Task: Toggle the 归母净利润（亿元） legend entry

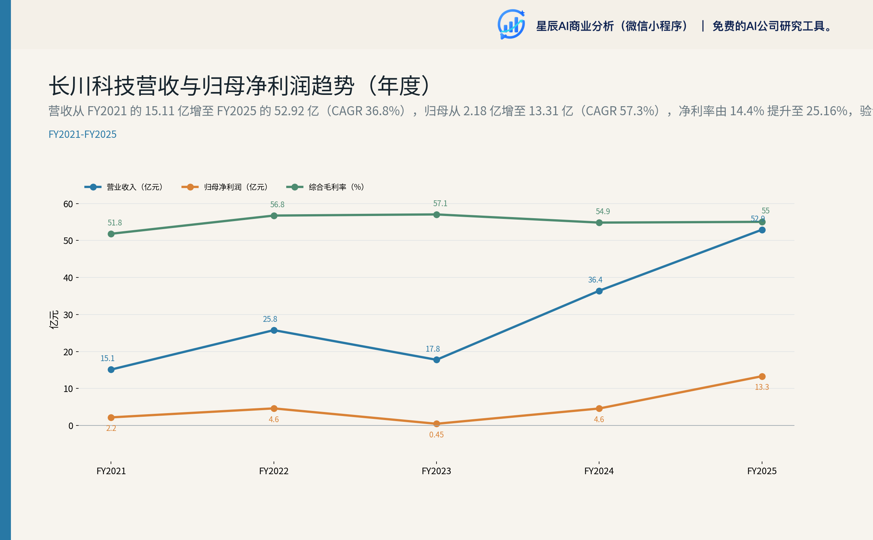Action: (x=225, y=187)
